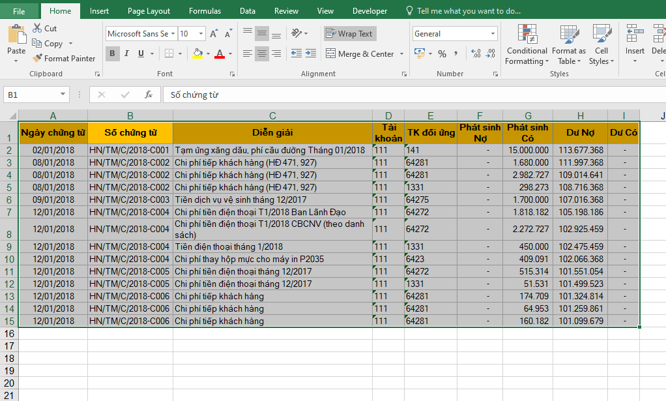Open the Page Layout tab
Viewport: 666px width, 401px height.
[x=149, y=11]
